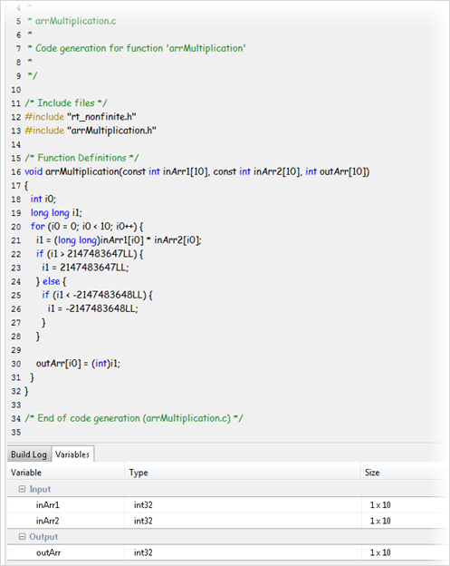The height and width of the screenshot is (566, 450).
Task: Select the outArr variable row
Action: pos(227,552)
